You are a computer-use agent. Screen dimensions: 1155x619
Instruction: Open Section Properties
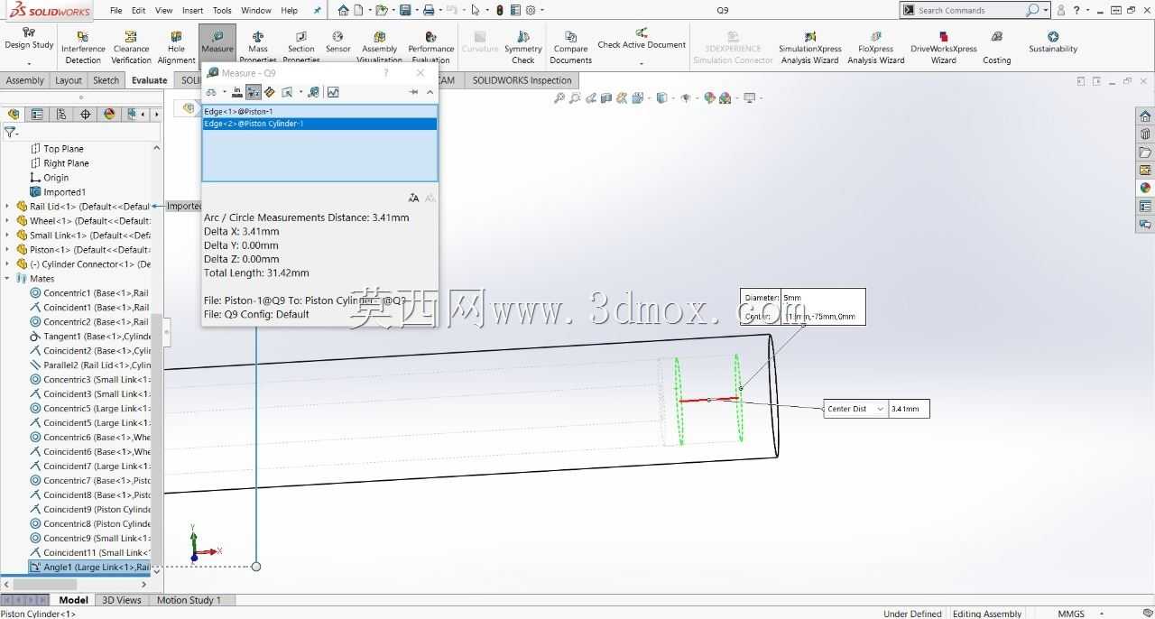(x=301, y=48)
